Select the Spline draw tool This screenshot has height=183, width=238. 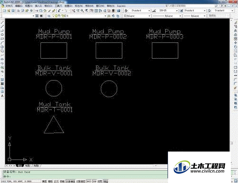click(2, 55)
